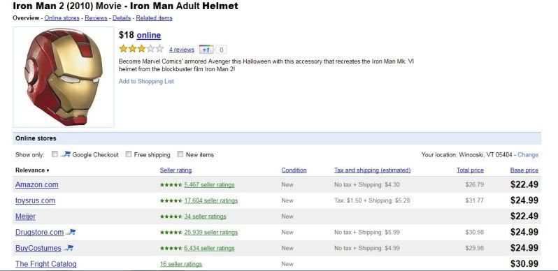Click the Iron Man helmet product thumbnail
The height and width of the screenshot is (271, 558).
click(x=64, y=77)
